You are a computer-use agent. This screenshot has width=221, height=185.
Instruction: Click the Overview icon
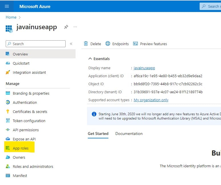8,54
